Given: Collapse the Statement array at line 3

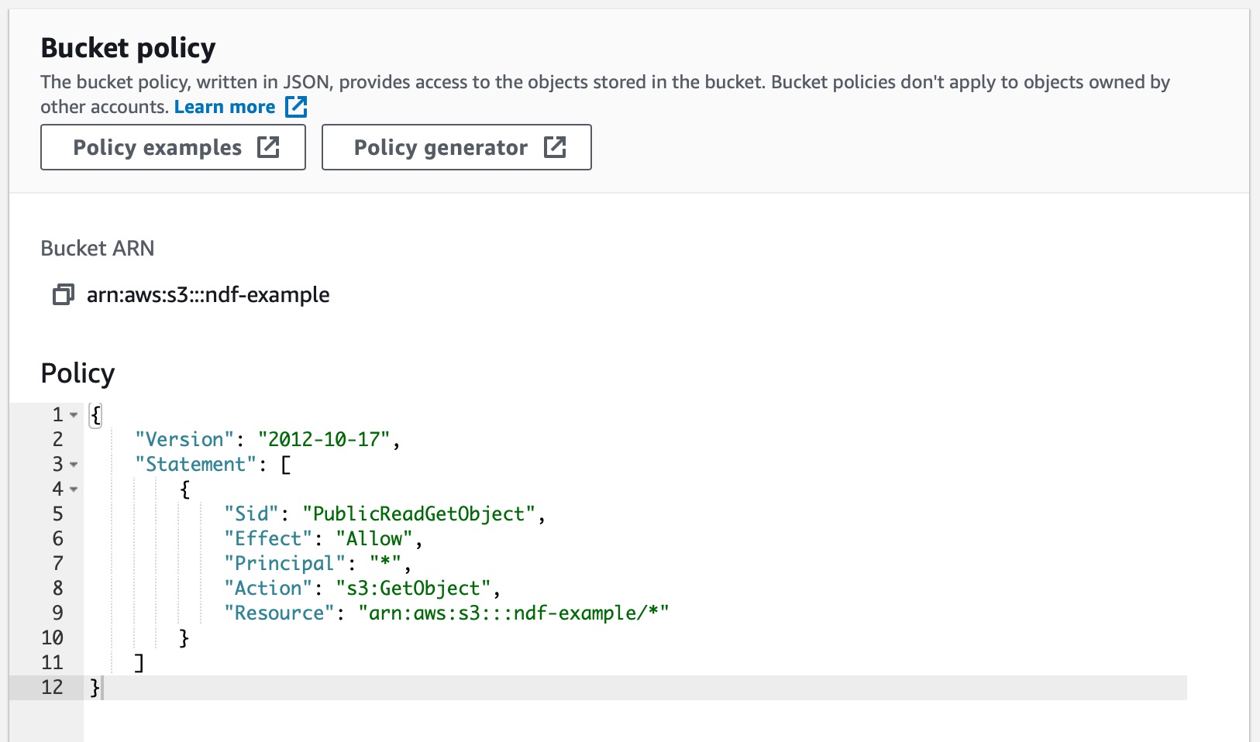Looking at the screenshot, I should click(x=74, y=465).
